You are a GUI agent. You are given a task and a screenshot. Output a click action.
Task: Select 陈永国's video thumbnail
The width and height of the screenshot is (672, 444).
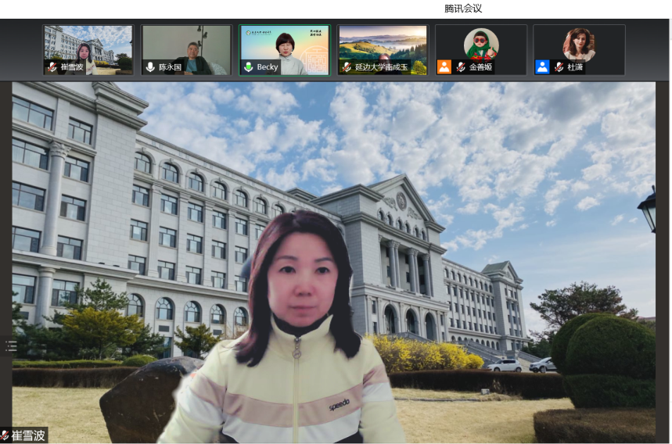tap(187, 45)
